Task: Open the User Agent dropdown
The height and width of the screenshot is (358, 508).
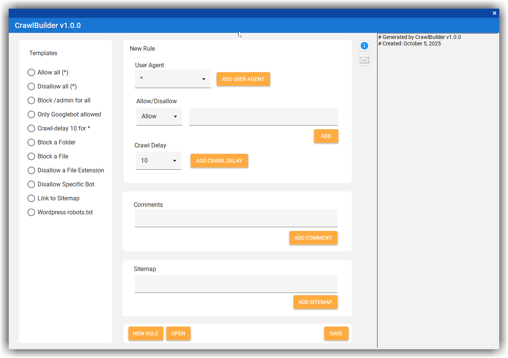Action: 173,79
